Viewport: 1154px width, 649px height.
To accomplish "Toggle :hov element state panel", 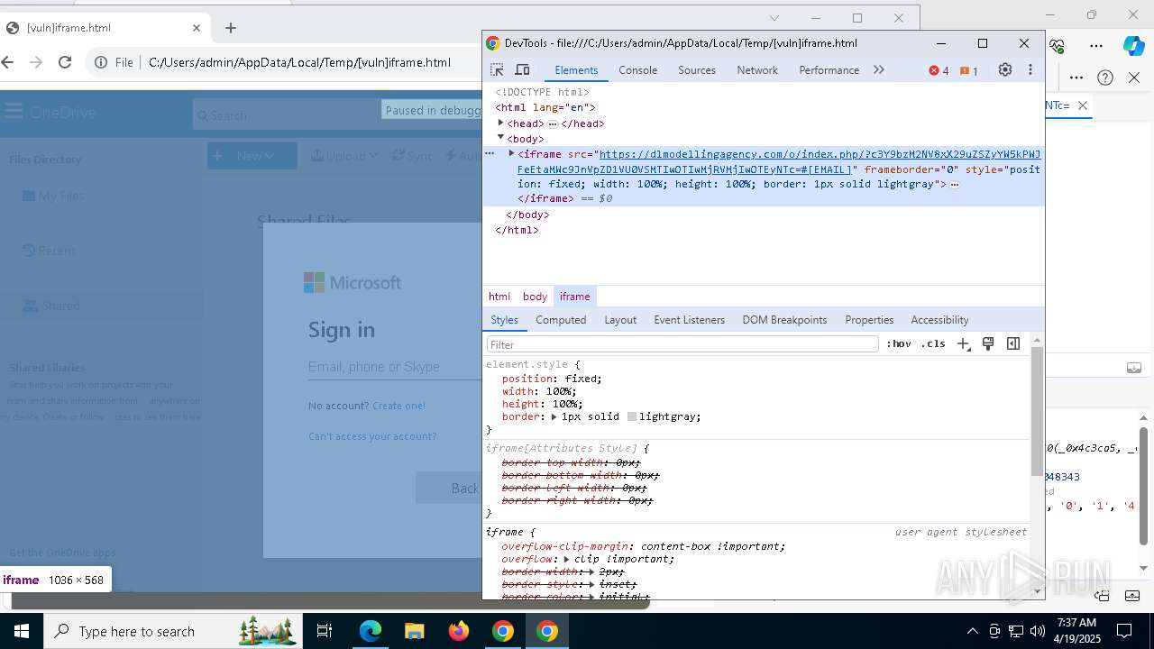I will 899,343.
